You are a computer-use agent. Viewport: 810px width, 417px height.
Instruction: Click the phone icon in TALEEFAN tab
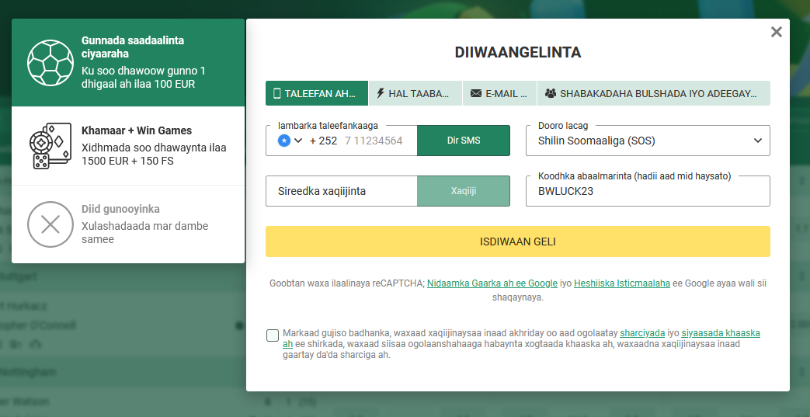[276, 93]
